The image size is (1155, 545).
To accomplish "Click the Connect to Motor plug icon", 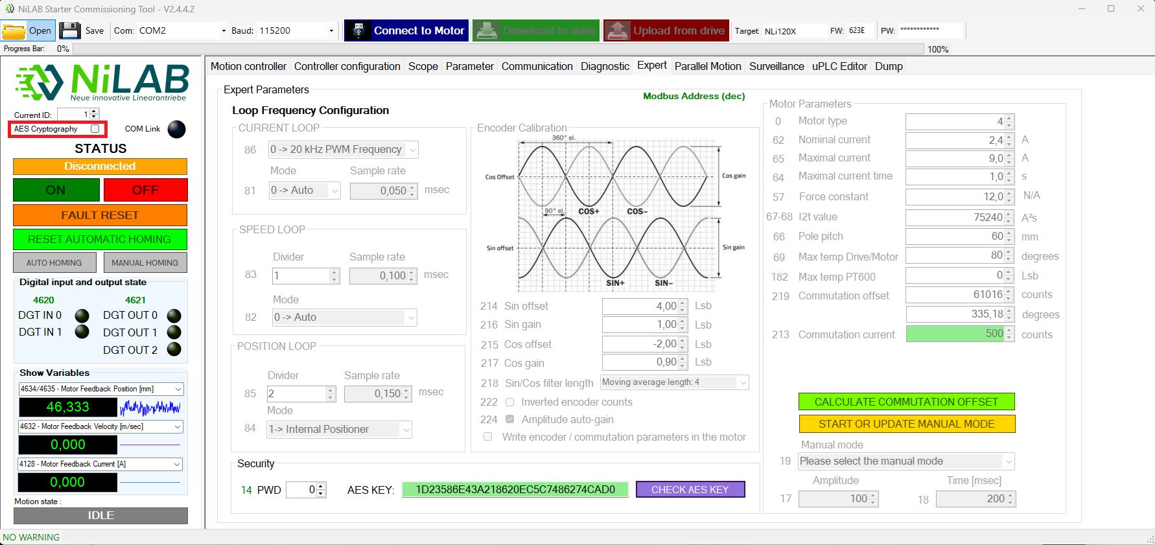I will click(x=357, y=30).
